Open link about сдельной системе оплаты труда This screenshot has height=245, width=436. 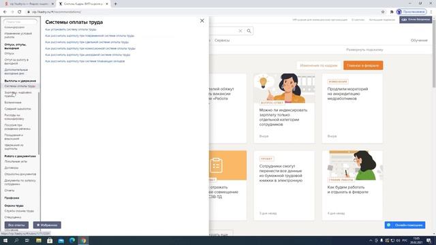[87, 42]
